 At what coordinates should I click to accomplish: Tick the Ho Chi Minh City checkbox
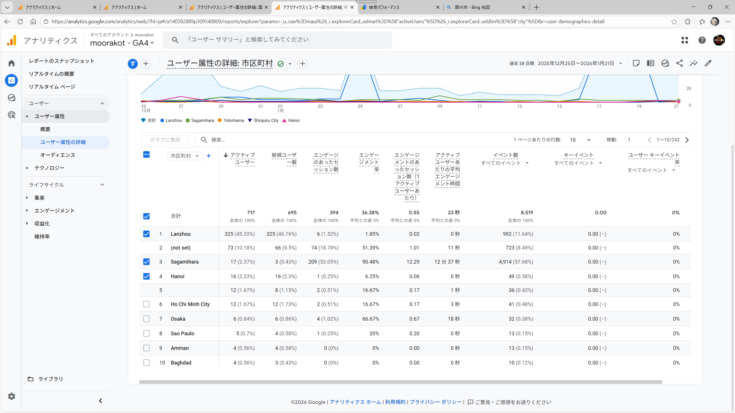point(146,304)
